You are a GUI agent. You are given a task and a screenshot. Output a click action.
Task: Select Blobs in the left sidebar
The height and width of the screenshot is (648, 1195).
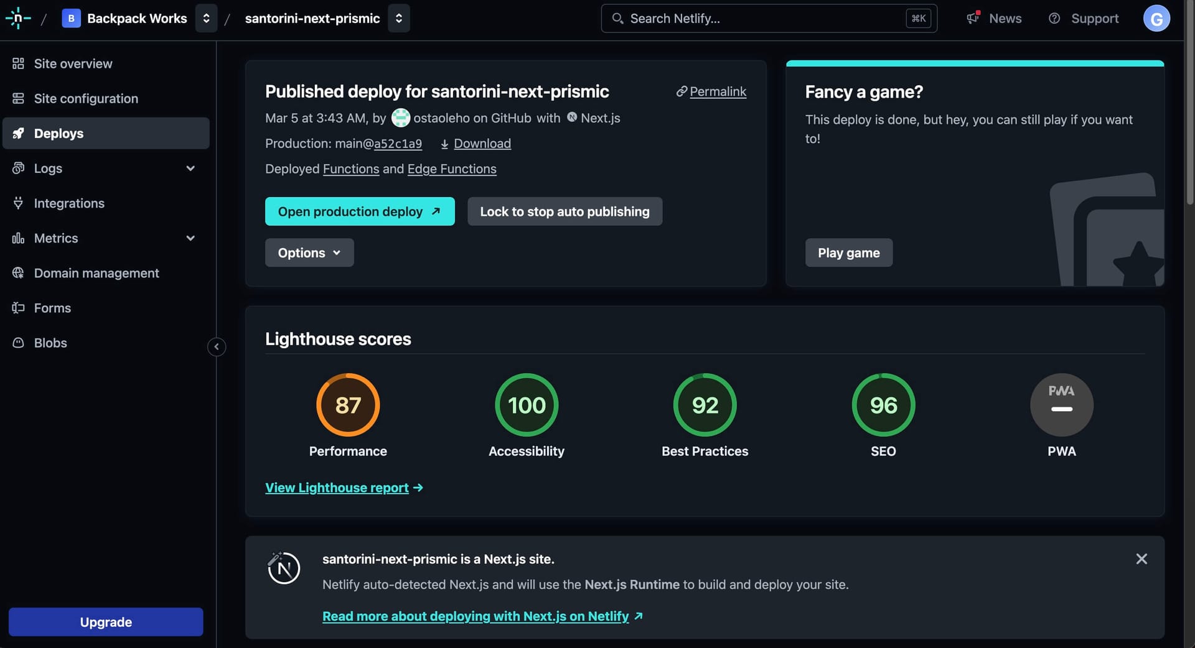pos(50,343)
